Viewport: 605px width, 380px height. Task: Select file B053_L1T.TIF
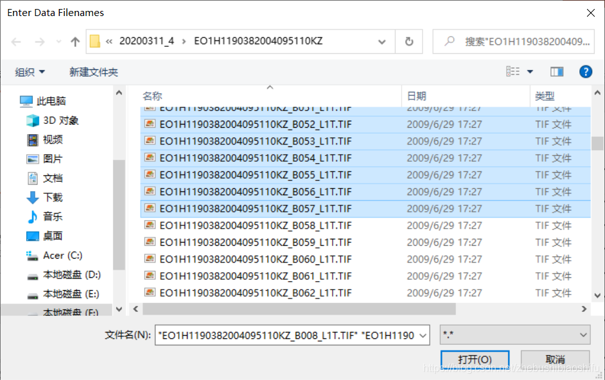365,141
